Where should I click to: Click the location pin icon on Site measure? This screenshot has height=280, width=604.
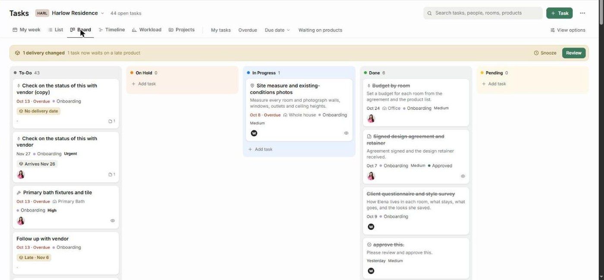click(x=252, y=86)
